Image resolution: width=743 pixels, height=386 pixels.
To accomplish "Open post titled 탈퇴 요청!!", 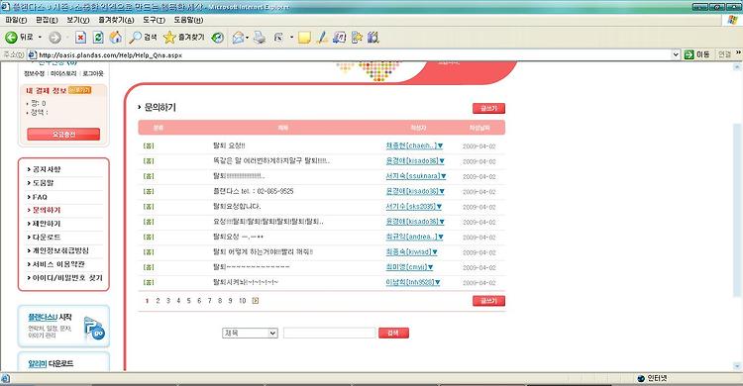I will [x=230, y=145].
